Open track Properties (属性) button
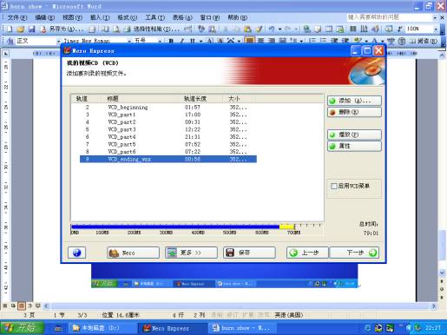The height and width of the screenshot is (335, 447). [x=354, y=146]
